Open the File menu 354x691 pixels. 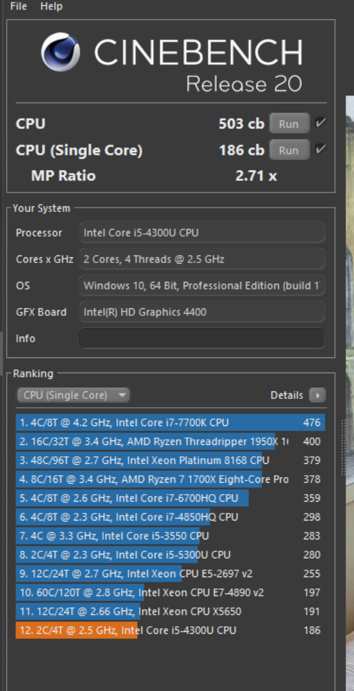click(x=18, y=6)
